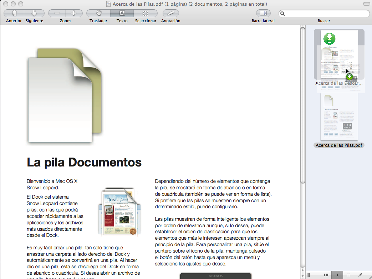The height and width of the screenshot is (279, 372).
Task: Advance to the next page with Siguiente
Action: (34, 13)
